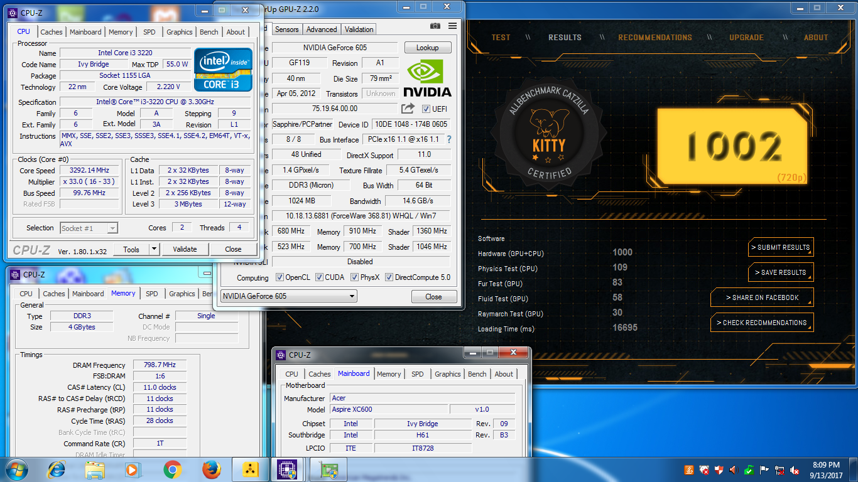The width and height of the screenshot is (858, 482).
Task: Open the CPU-Z Tools dropdown arrow
Action: [x=154, y=249]
